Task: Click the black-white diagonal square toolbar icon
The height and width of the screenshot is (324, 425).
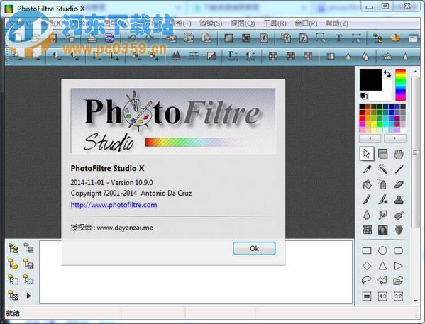Action: point(211,56)
